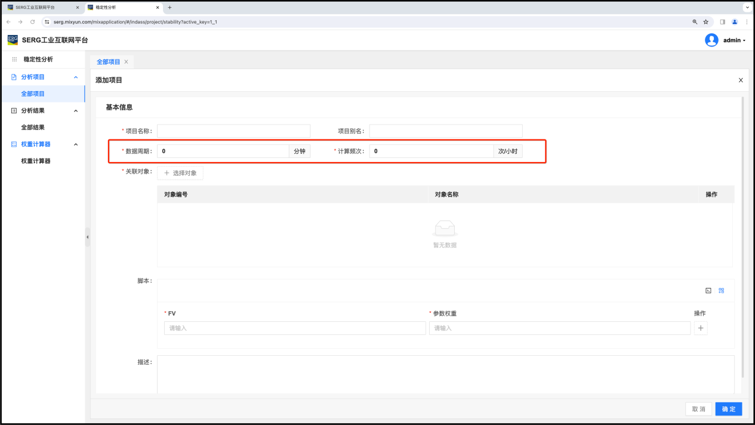The height and width of the screenshot is (425, 755).
Task: Focus the 项目名称 input field
Action: click(x=233, y=131)
